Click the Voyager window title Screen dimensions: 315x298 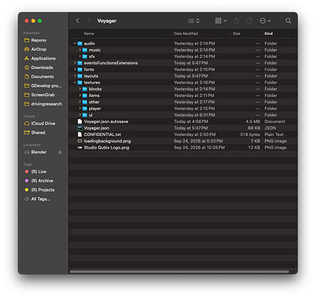(x=107, y=21)
